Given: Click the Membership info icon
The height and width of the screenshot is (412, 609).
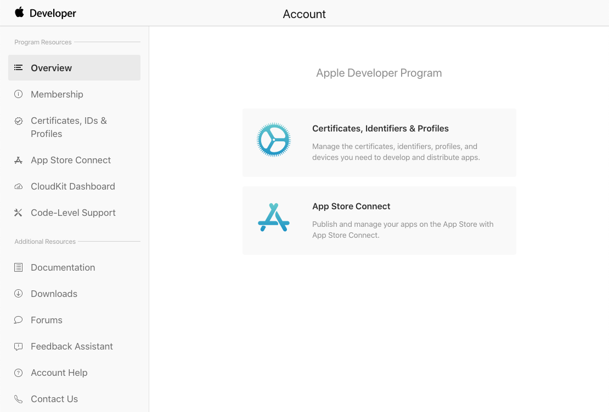Looking at the screenshot, I should 18,94.
